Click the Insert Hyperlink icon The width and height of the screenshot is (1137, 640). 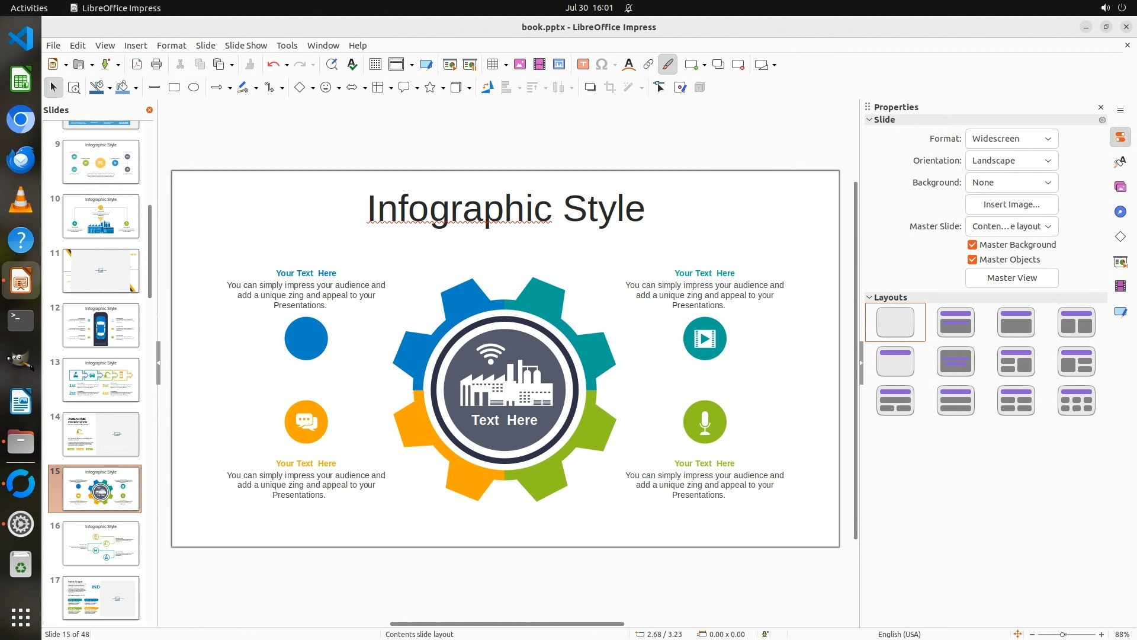coord(648,65)
